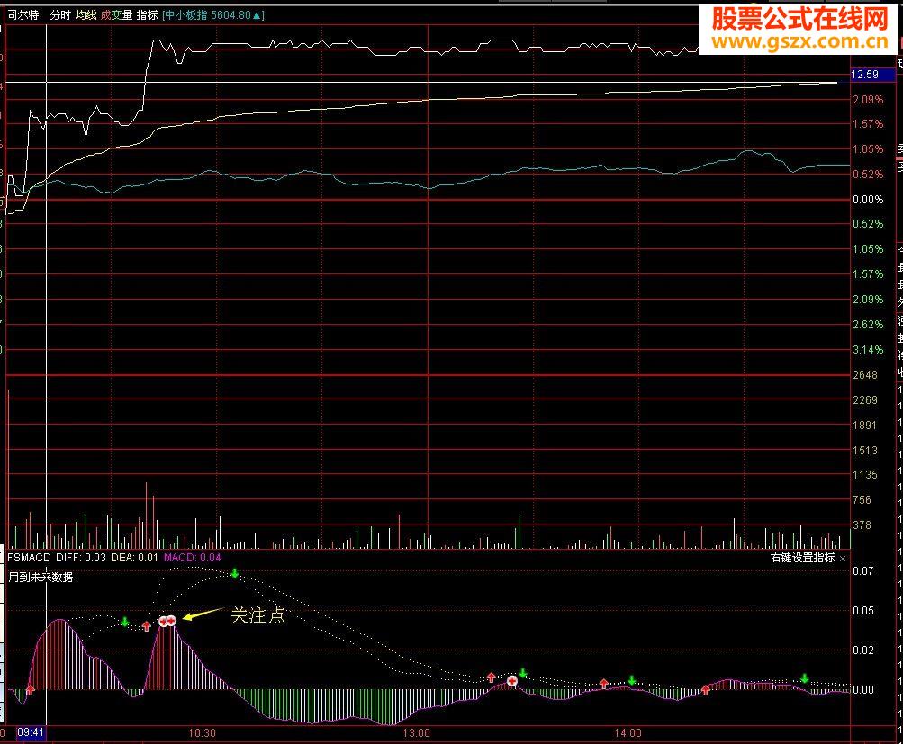Click the upper red 2.09% axis label
Viewport: 903px width, 744px height.
pos(868,100)
